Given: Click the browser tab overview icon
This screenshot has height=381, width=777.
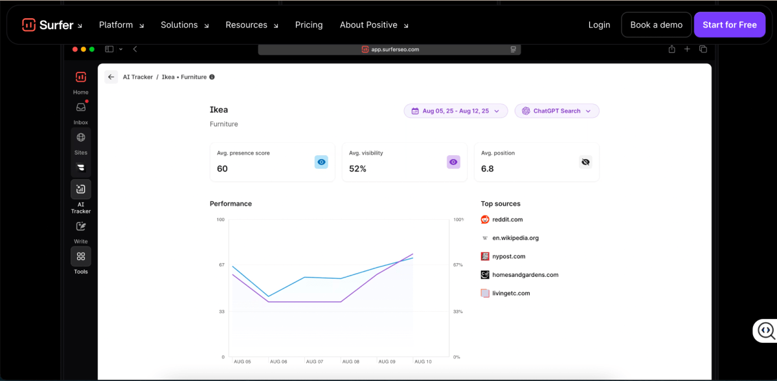Looking at the screenshot, I should (x=703, y=49).
